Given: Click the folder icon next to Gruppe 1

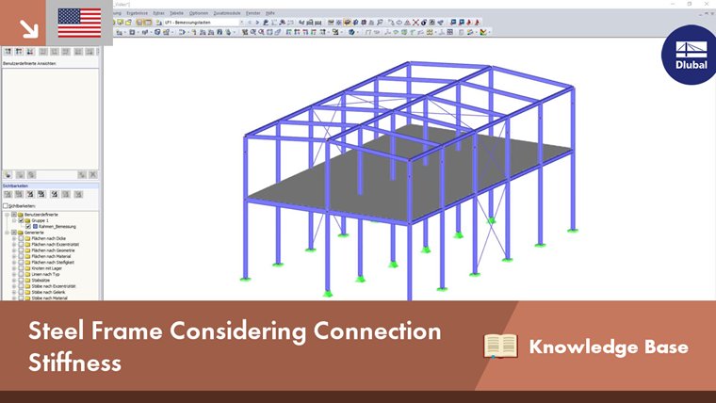Looking at the screenshot, I should pyautogui.click(x=27, y=220).
